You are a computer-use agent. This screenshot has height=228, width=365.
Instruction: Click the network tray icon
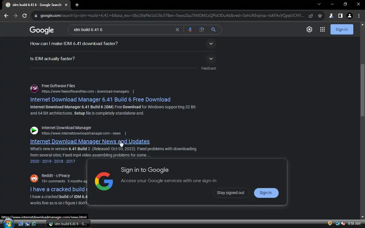coord(338,224)
